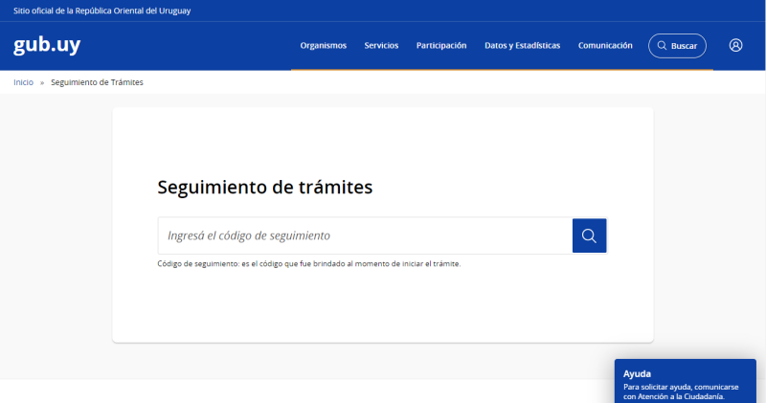Open the Ayuda help panel title
Image resolution: width=766 pixels, height=403 pixels.
click(637, 373)
